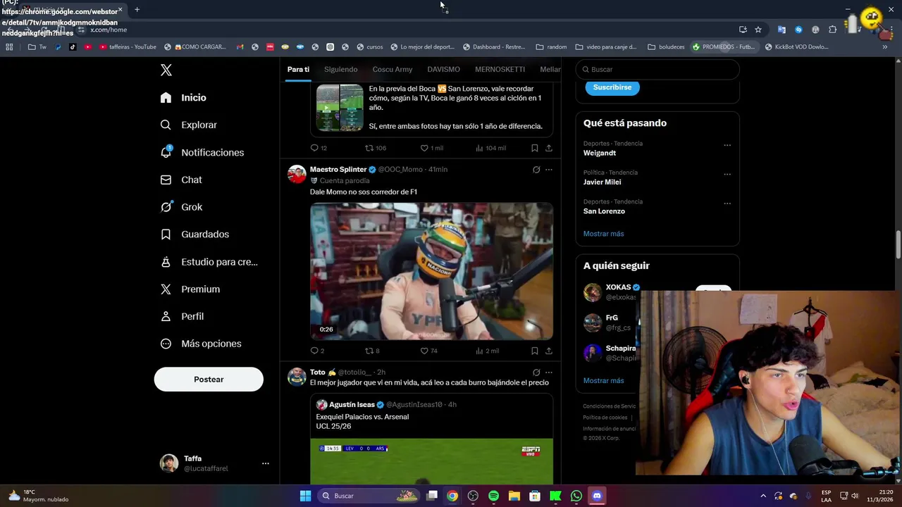Viewport: 902px width, 507px height.
Task: Switch to the Siguiendo tab
Action: [x=340, y=69]
